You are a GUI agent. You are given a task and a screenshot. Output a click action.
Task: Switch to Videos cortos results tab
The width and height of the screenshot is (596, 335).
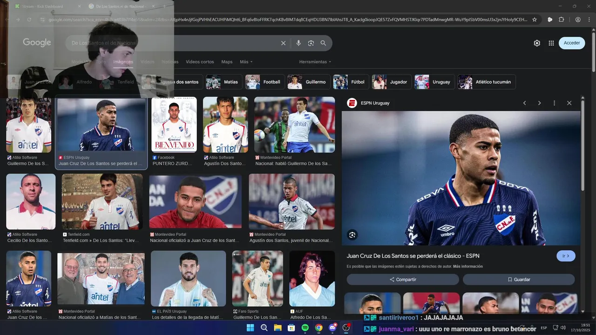(200, 62)
